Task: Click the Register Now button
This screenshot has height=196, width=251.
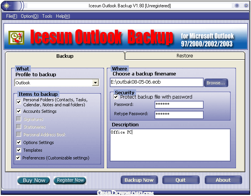Action: (70, 180)
